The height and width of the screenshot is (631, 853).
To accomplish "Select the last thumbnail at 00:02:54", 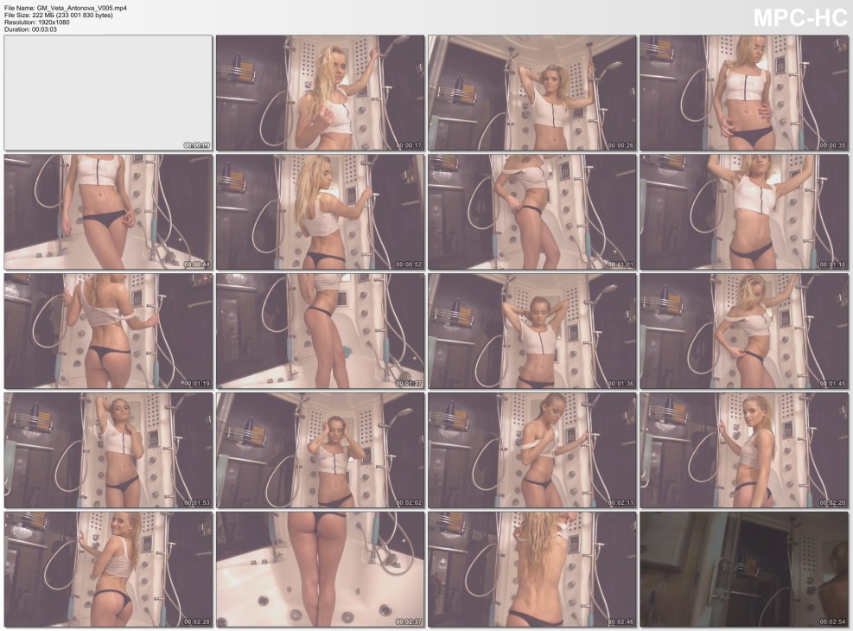I will [743, 569].
